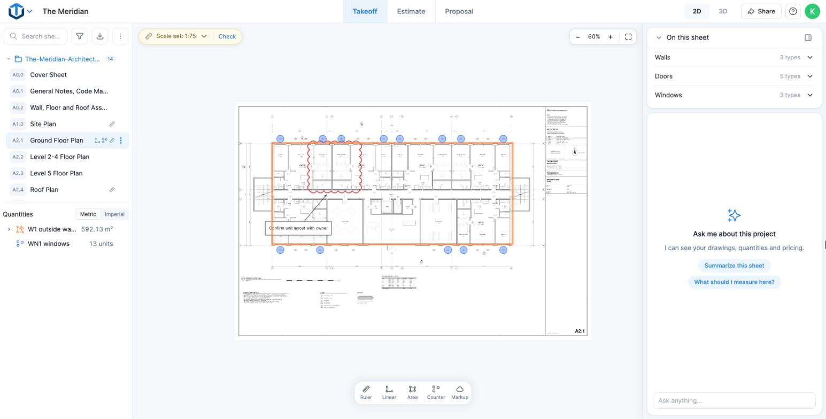
Task: Collapse The-Meridian-Architect folder
Action: 9,59
